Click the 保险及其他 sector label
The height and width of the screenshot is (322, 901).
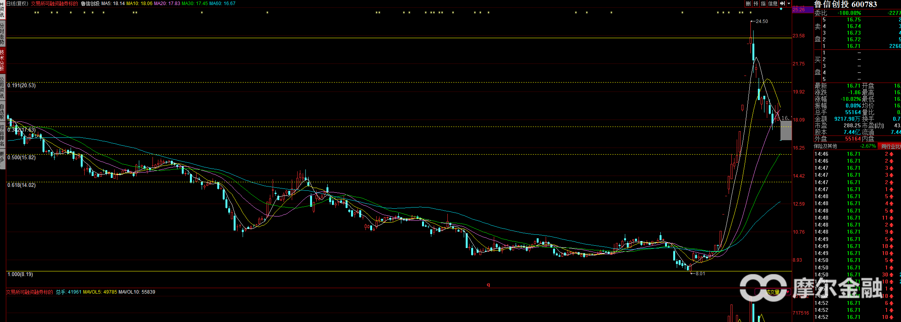click(825, 146)
